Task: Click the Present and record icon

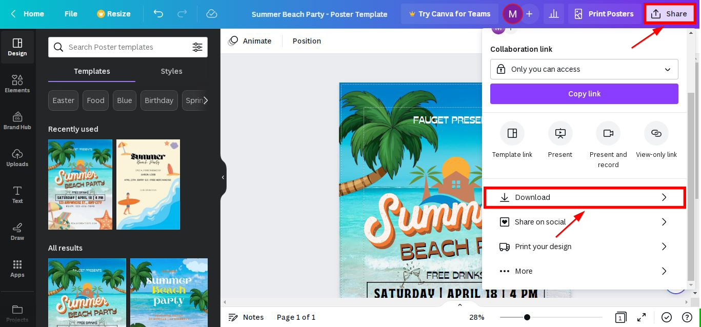Action: coord(608,134)
